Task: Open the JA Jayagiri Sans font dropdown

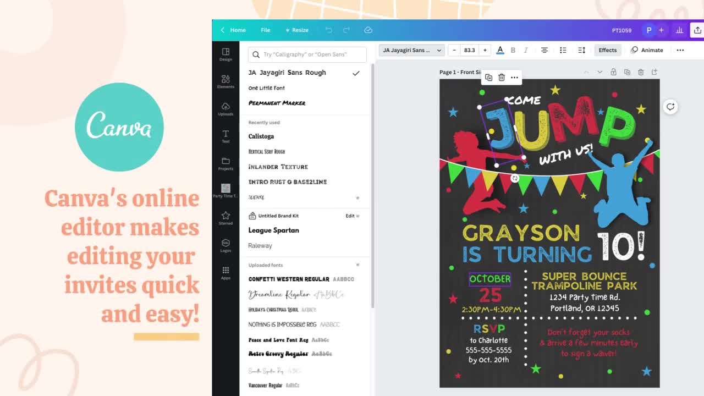Action: tap(411, 50)
